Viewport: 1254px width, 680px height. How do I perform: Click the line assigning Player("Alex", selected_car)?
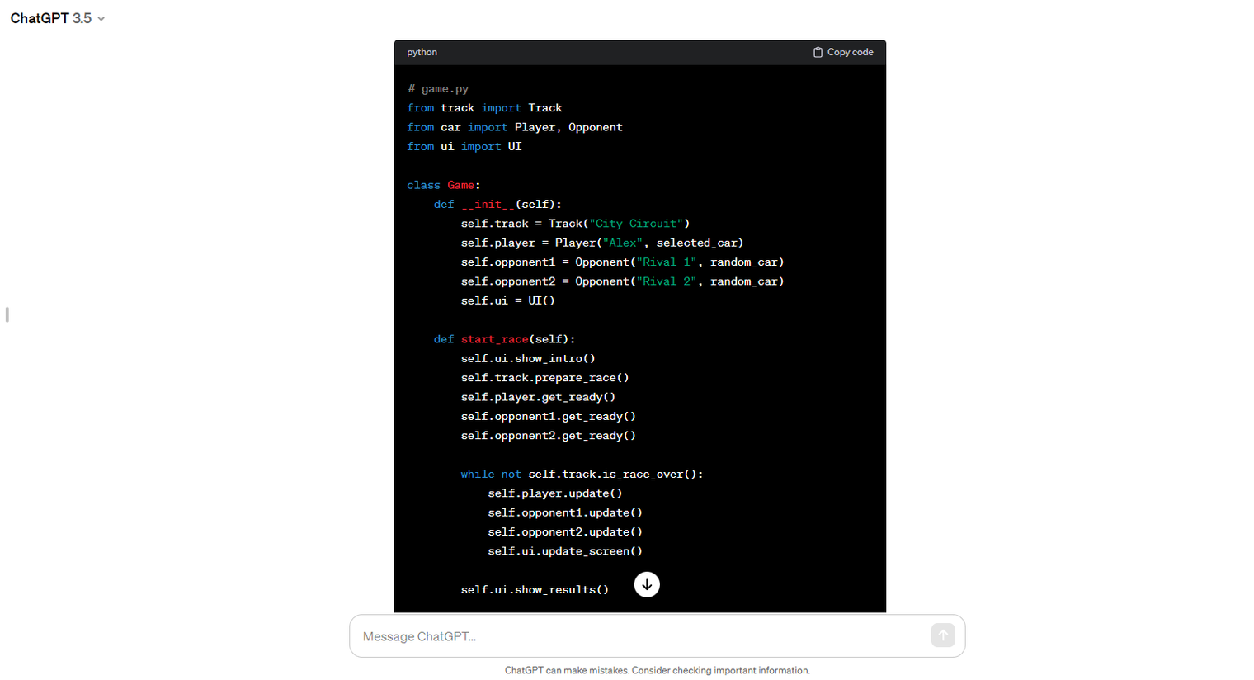pos(602,243)
